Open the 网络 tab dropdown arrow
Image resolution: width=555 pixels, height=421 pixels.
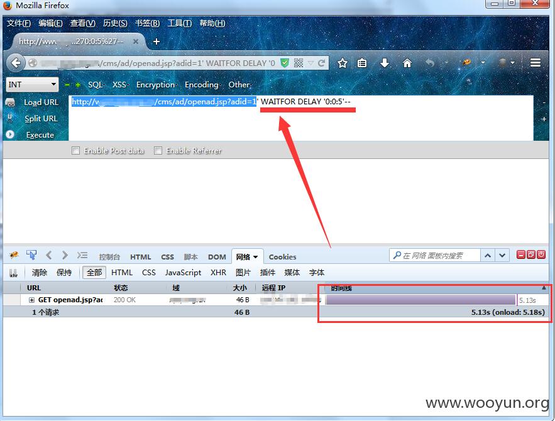click(256, 257)
